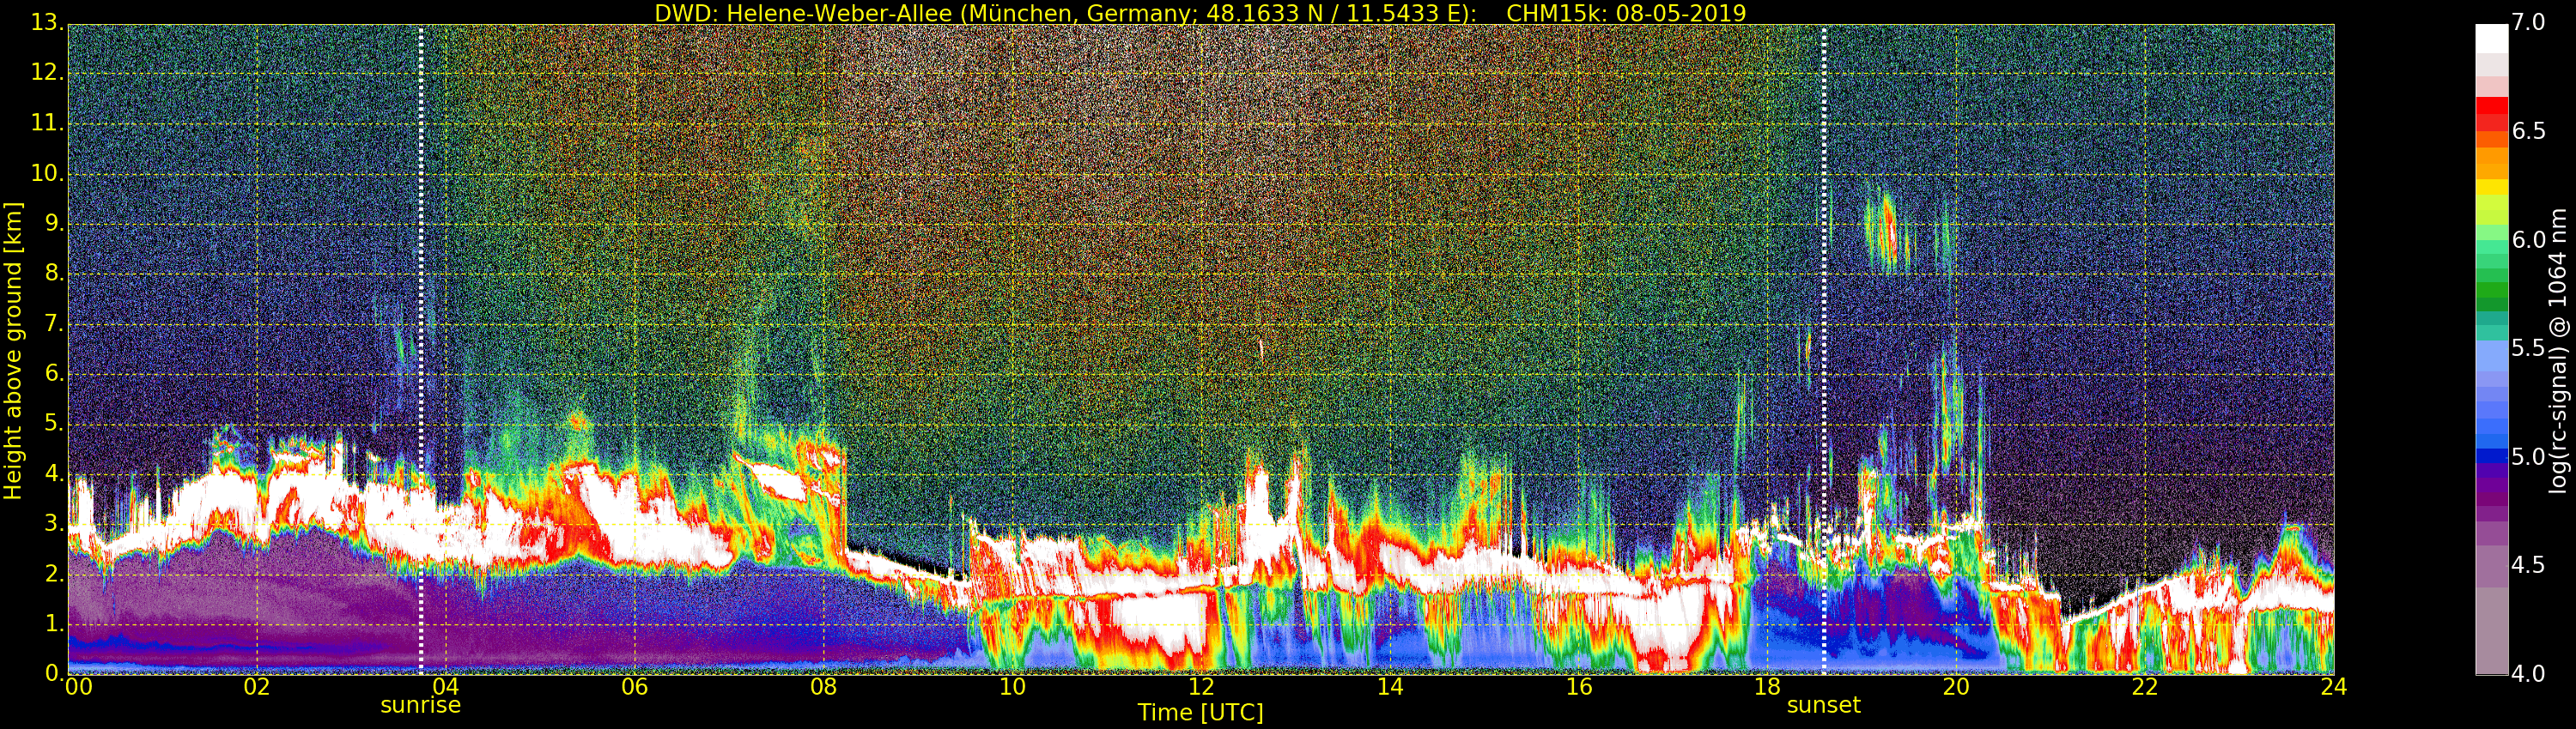Click the y-axis tick label '1.'
Viewport: 2576px width, 729px height.
[x=54, y=624]
